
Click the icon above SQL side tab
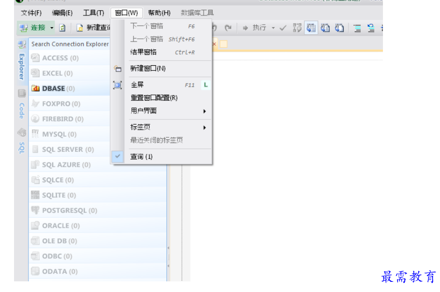(x=22, y=132)
